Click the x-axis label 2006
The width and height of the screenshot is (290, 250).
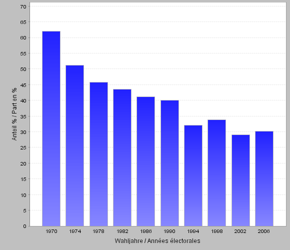[x=263, y=231]
